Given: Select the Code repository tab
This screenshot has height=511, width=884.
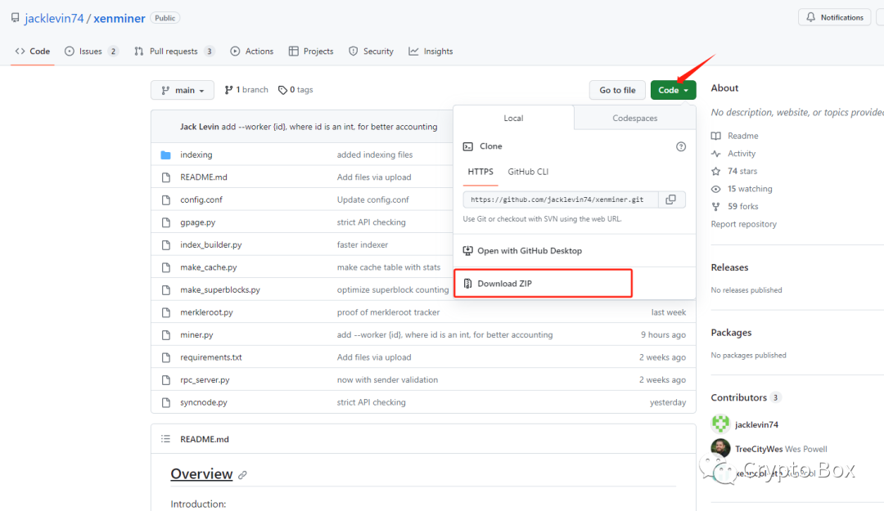Looking at the screenshot, I should point(33,52).
